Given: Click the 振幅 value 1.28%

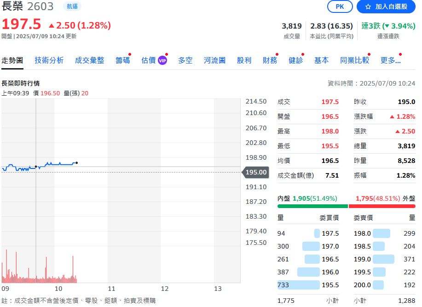Looking at the screenshot, I should (x=406, y=175).
